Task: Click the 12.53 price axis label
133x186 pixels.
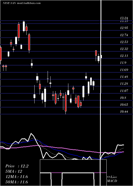Action: (x=124, y=42)
